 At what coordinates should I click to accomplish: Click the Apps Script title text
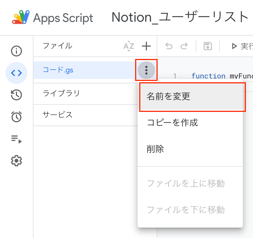tap(63, 18)
